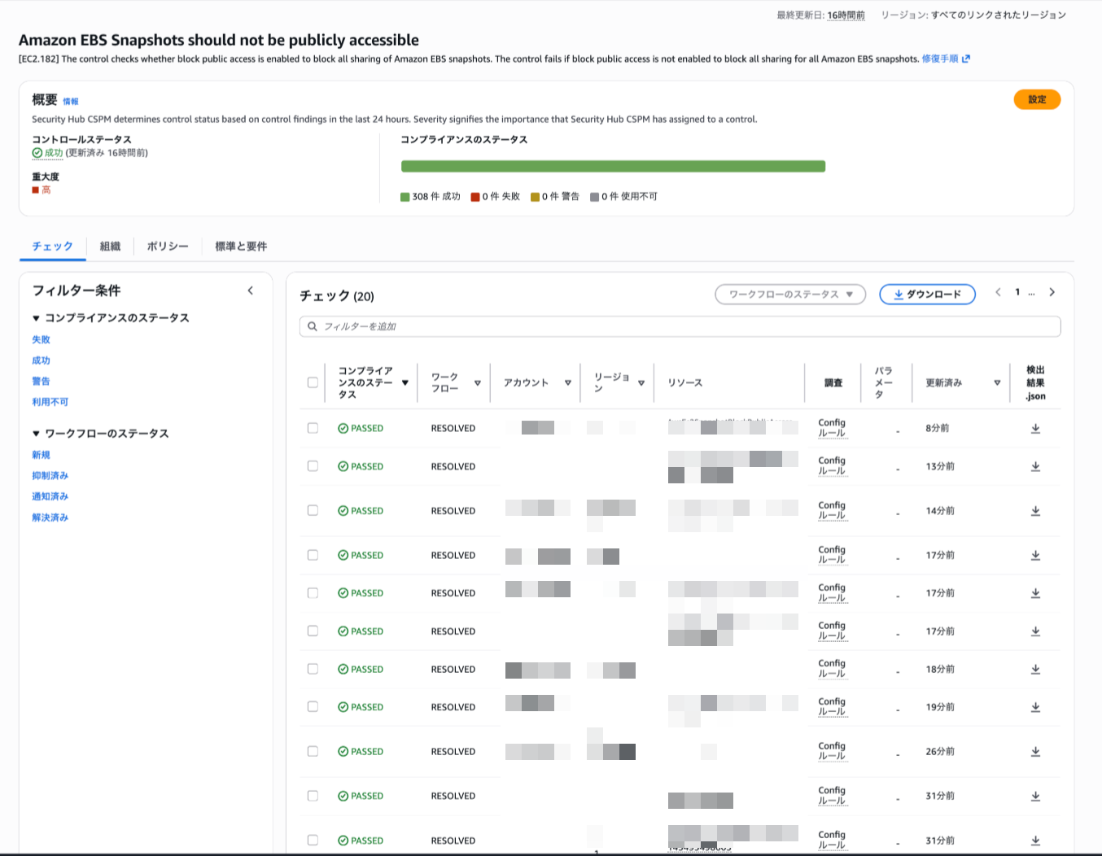Click the PASSED status icon in the 26分前 row

(x=343, y=752)
